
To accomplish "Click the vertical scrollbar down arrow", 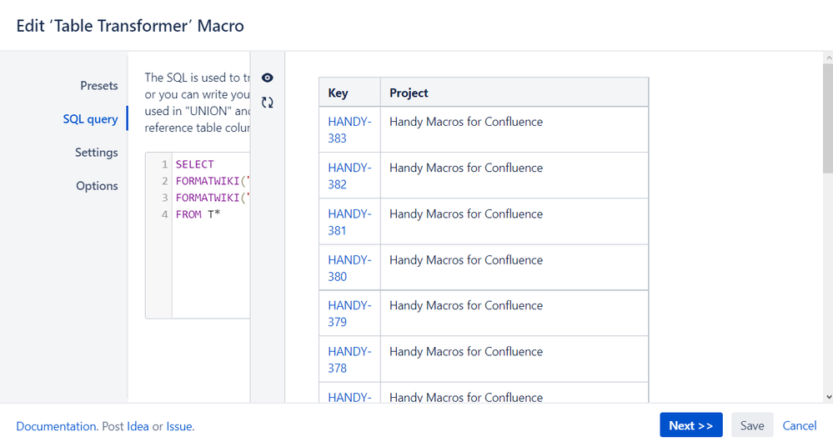I will [x=827, y=398].
